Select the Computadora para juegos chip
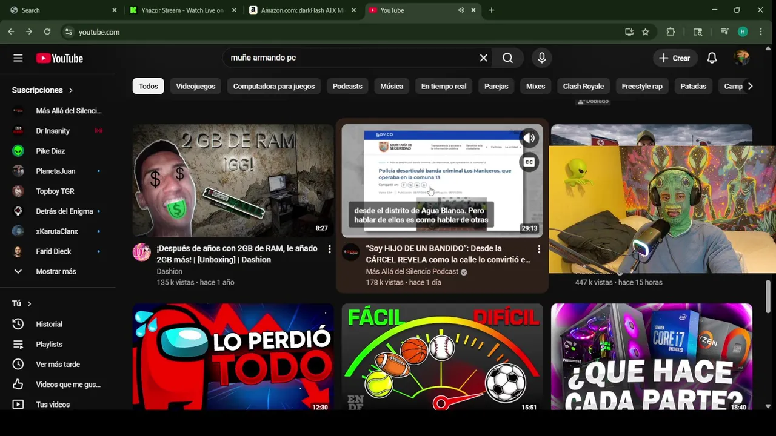This screenshot has height=436, width=776. [273, 86]
